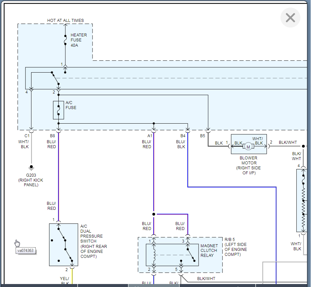
Task: Click the va074363 tooltip label
Action: tap(26, 251)
